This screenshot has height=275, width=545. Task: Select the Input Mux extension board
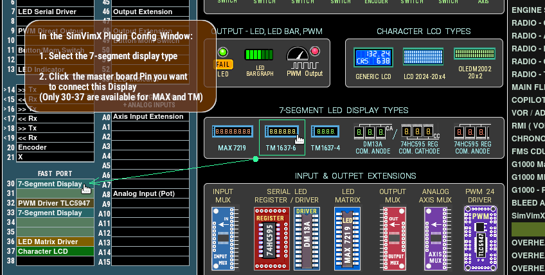pyautogui.click(x=223, y=236)
